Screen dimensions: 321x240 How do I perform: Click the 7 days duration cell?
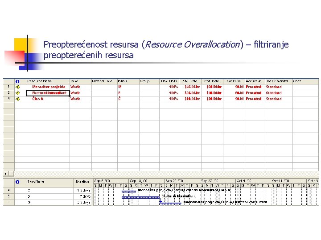(82, 196)
